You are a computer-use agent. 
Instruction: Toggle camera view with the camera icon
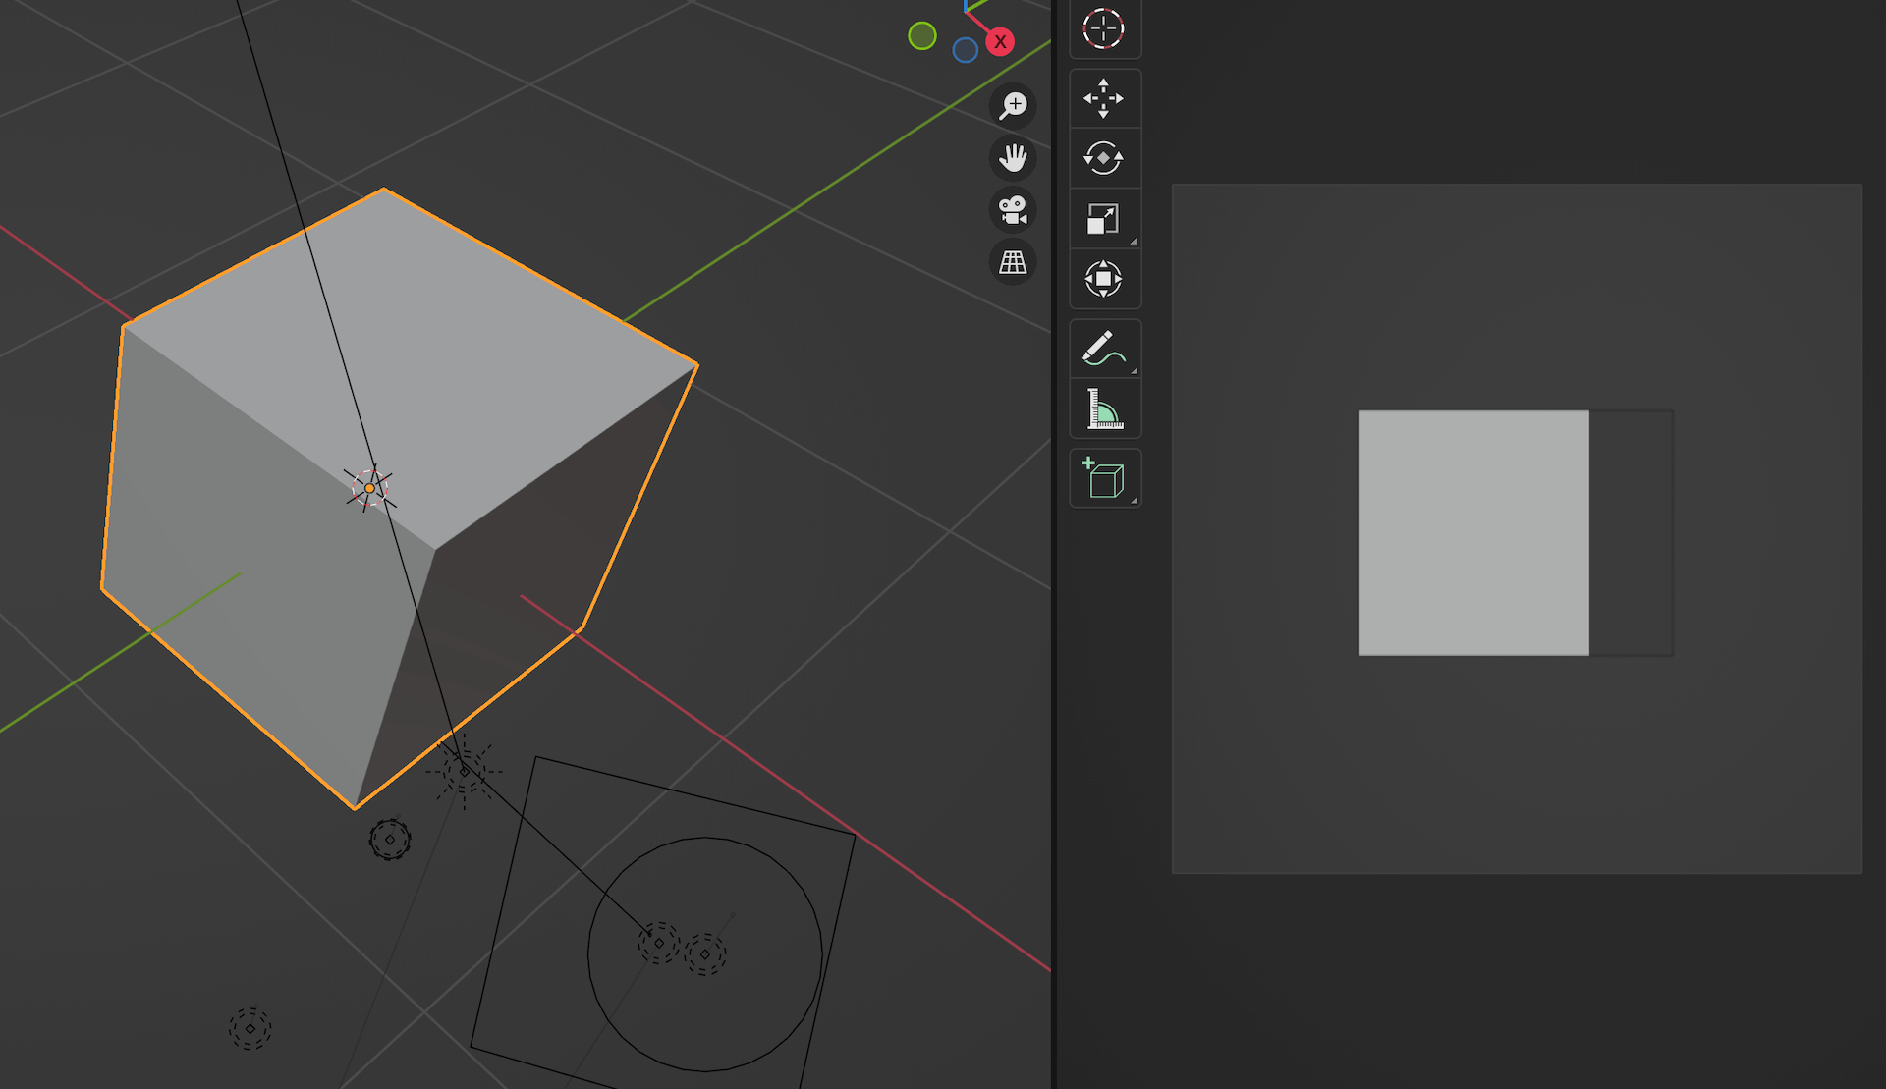pyautogui.click(x=1013, y=209)
